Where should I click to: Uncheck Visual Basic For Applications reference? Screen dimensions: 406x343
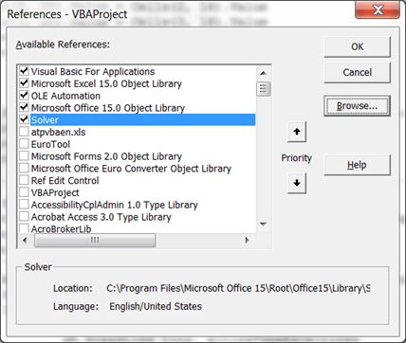[x=24, y=71]
